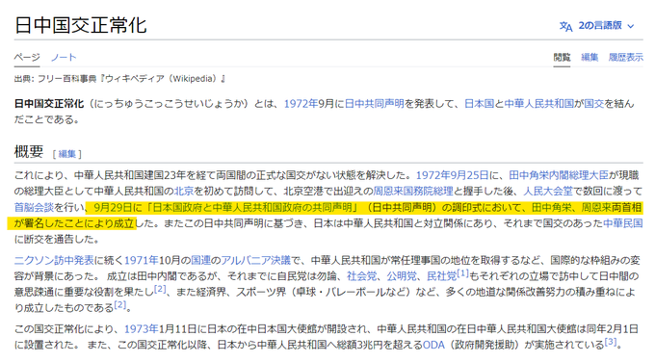
Task: Follow the 首脳会談 link
Action: click(34, 207)
